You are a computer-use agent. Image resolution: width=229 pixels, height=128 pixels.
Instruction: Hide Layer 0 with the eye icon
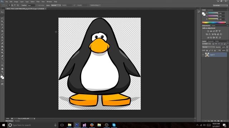pyautogui.click(x=203, y=55)
